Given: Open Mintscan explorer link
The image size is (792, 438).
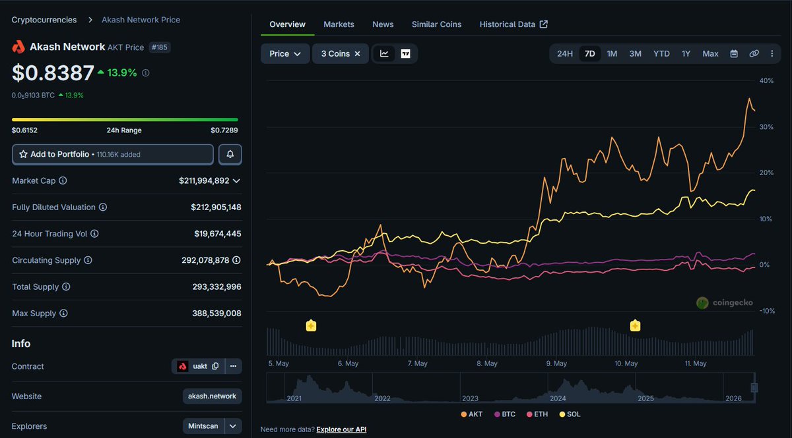Looking at the screenshot, I should click(203, 426).
